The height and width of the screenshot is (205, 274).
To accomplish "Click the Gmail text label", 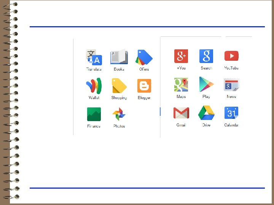I will tap(181, 125).
